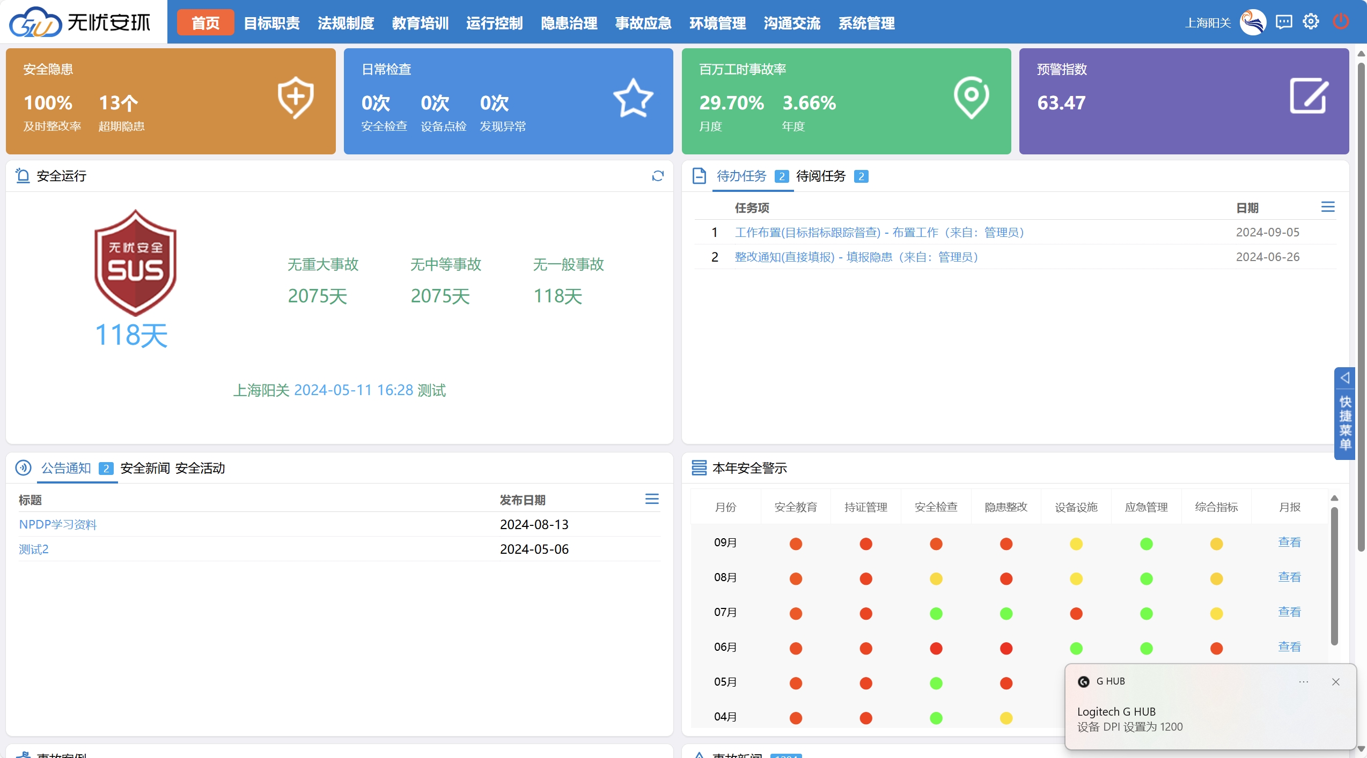Image resolution: width=1367 pixels, height=758 pixels.
Task: Go to 首页 tab
Action: click(205, 23)
